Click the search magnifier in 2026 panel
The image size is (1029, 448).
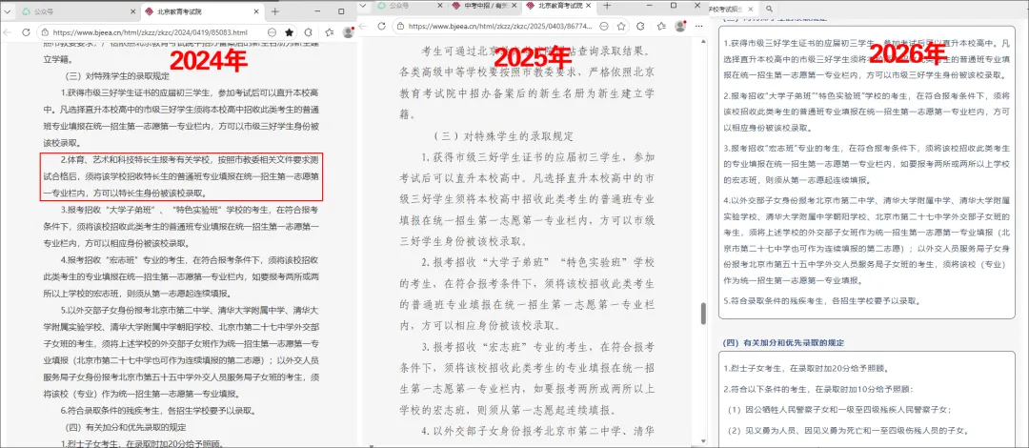[769, 9]
